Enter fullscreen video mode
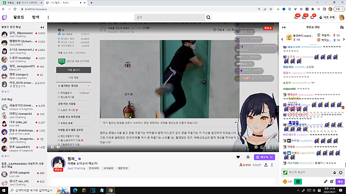 274,147
